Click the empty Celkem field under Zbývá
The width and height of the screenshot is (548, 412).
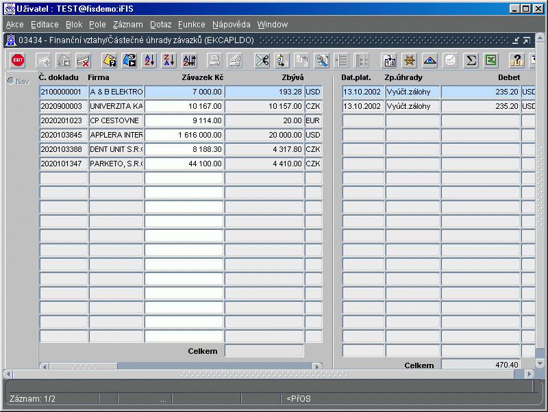tap(264, 351)
